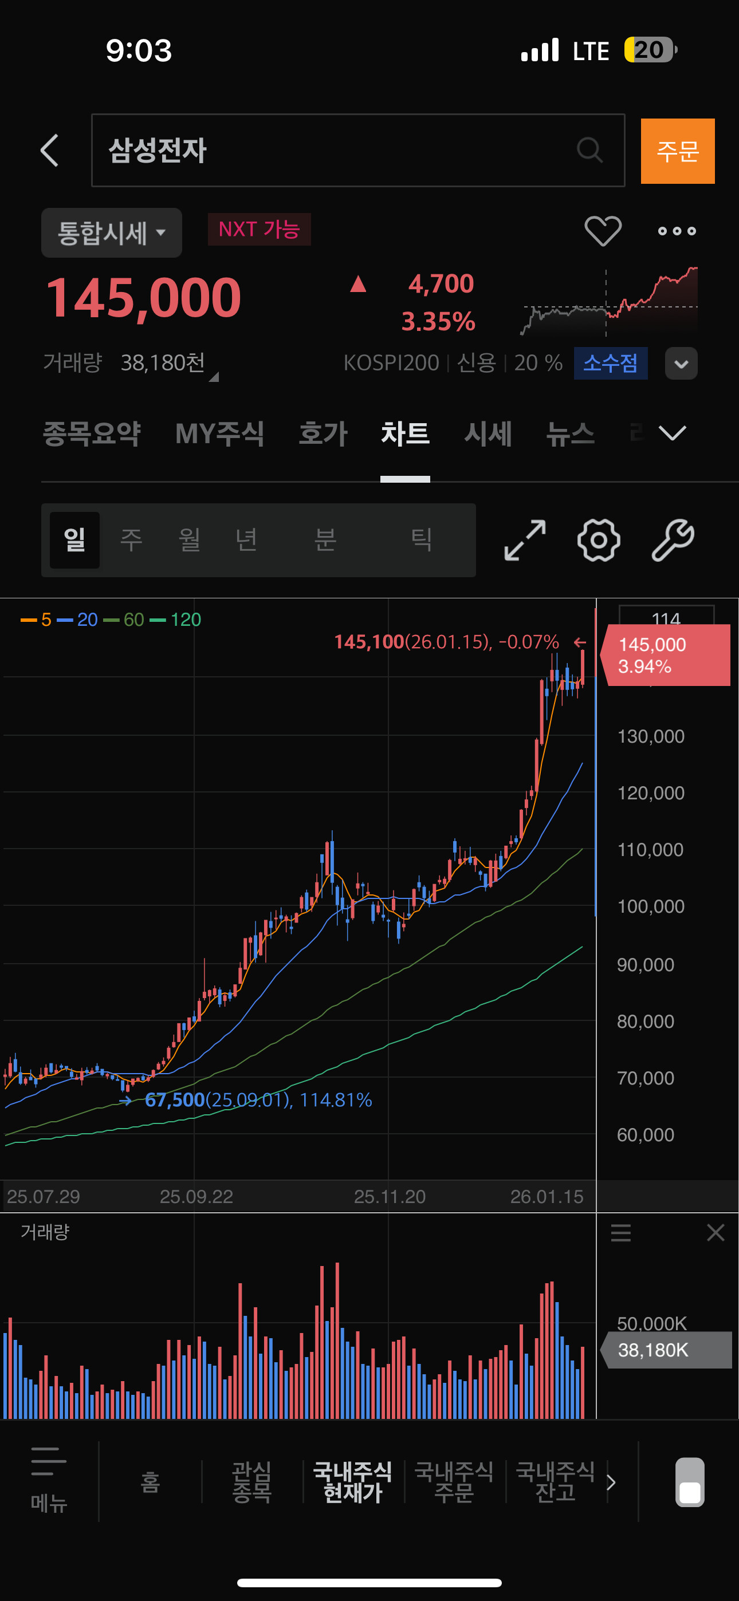Viewport: 739px width, 1601px height.
Task: Go to 홈 in bottom navigation
Action: (x=150, y=1482)
